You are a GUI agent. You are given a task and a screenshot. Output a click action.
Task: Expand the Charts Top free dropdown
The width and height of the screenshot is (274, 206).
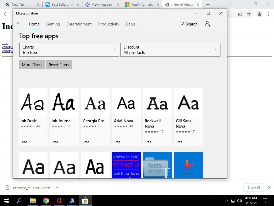[69, 50]
